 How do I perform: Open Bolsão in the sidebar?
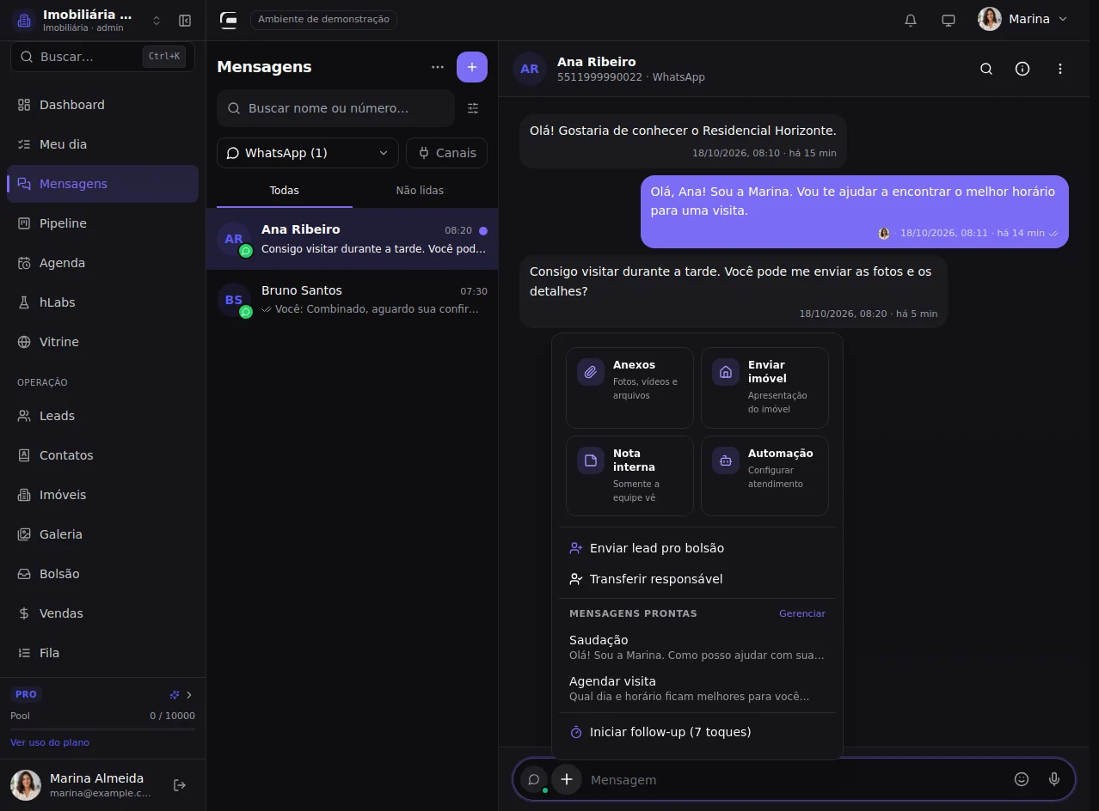pyautogui.click(x=102, y=574)
